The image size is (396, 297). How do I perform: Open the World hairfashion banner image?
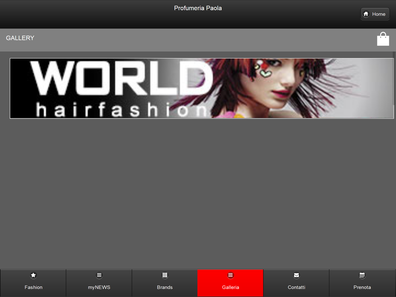coord(202,88)
